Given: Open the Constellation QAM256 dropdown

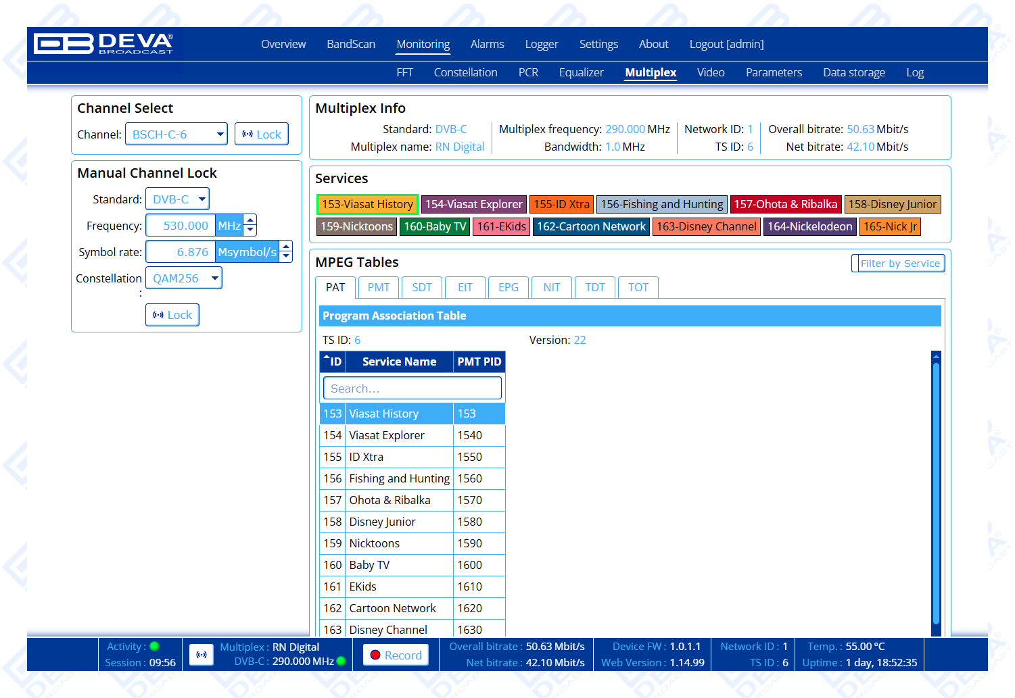Looking at the screenshot, I should [184, 278].
